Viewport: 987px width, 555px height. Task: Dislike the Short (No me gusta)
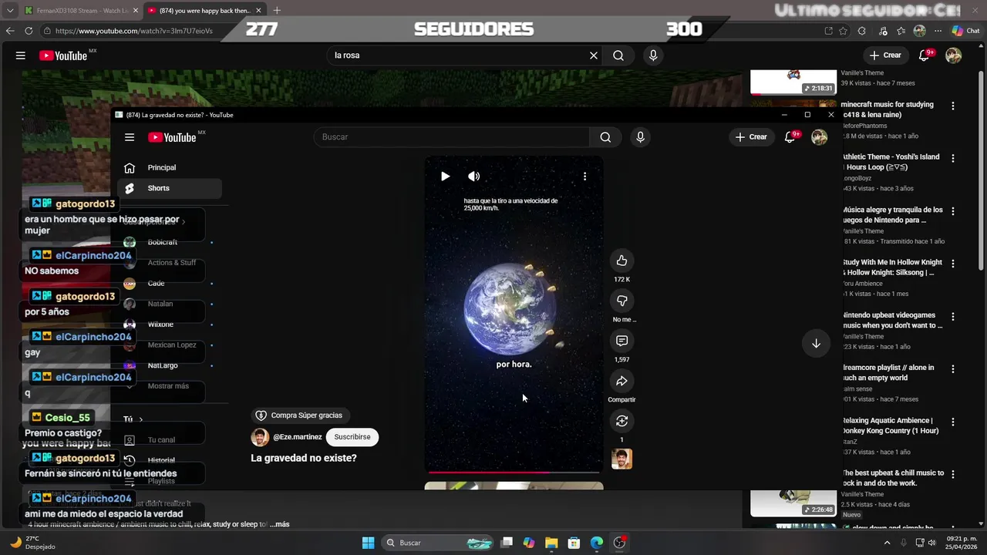click(622, 301)
